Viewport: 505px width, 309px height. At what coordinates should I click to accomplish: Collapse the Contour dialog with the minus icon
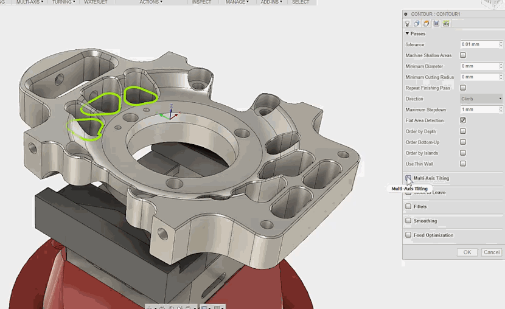pos(406,13)
